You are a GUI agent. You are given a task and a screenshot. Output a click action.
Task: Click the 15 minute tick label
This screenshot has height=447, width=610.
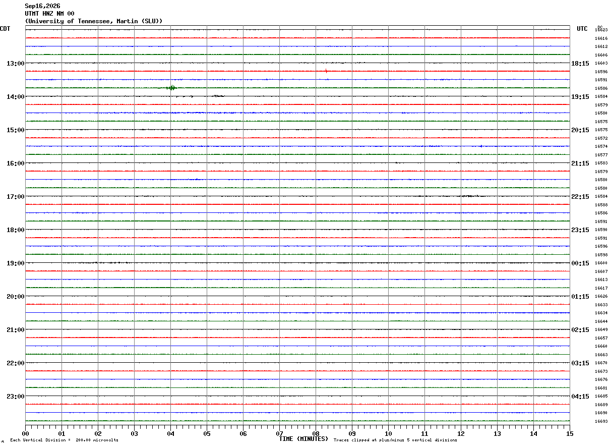570,433
